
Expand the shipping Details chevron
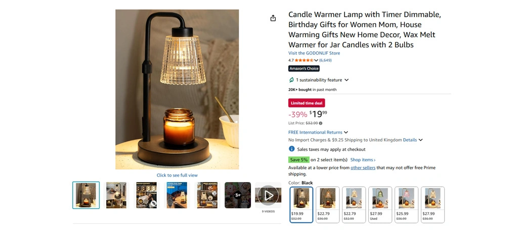(x=421, y=140)
